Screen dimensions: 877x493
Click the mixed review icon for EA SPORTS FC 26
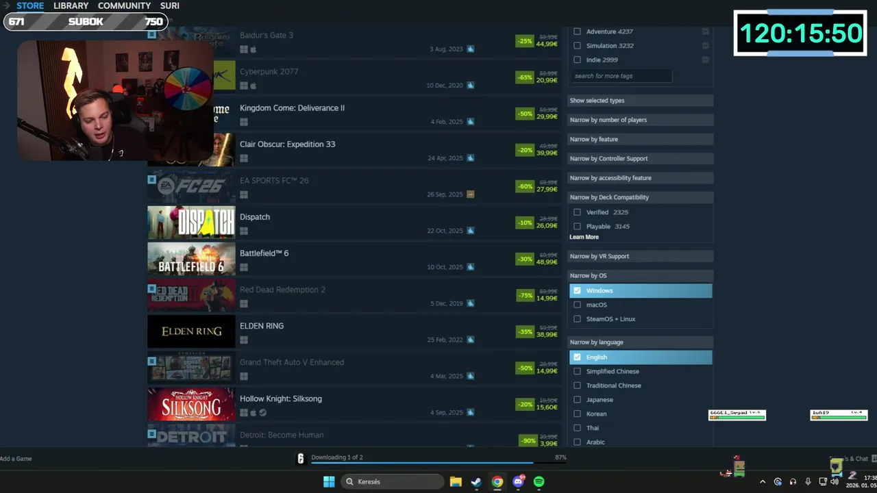tap(470, 194)
